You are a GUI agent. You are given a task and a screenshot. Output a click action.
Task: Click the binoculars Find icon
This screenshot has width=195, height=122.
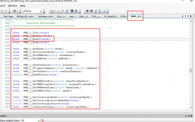click(x=14, y=11)
